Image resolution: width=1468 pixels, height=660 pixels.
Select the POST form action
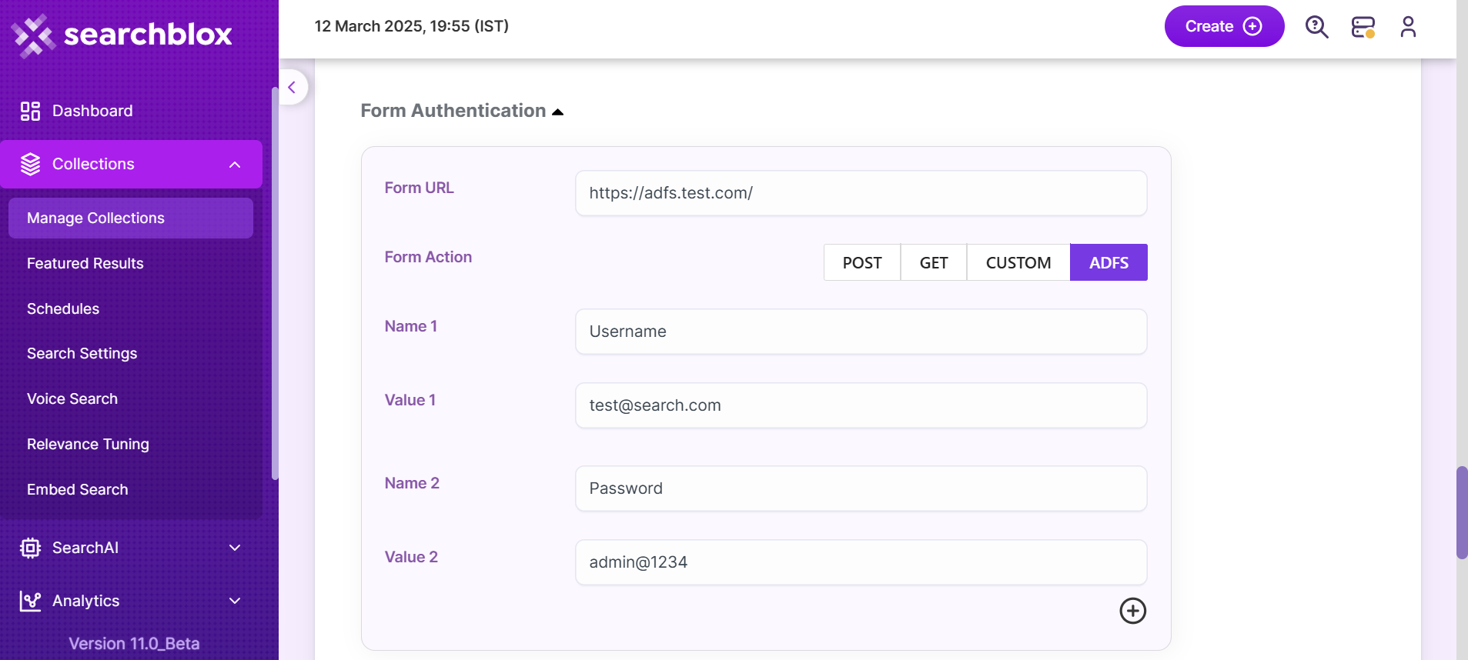(x=862, y=262)
